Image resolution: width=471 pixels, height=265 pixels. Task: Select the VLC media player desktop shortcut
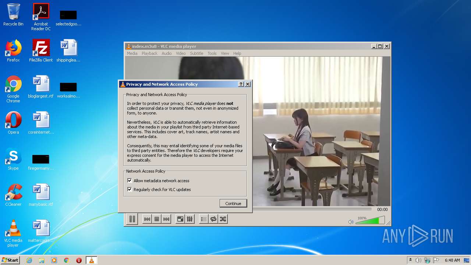tap(13, 233)
